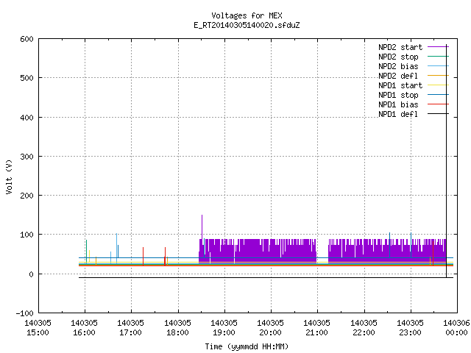The image size is (471, 353).
Task: Click the light blue NPD2 bias legend line
Action: pos(438,66)
